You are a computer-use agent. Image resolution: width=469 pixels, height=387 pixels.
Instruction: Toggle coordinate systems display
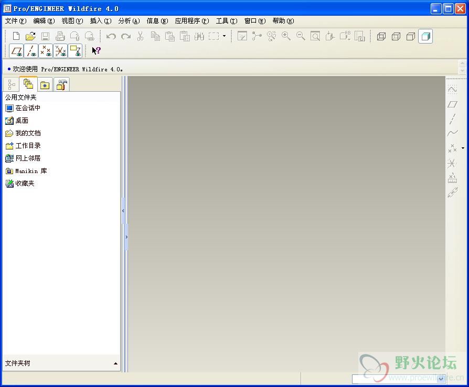(60, 51)
